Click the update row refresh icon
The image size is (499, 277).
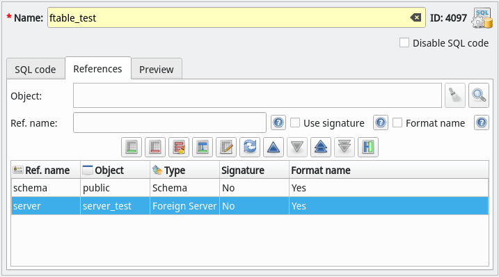pyautogui.click(x=250, y=147)
